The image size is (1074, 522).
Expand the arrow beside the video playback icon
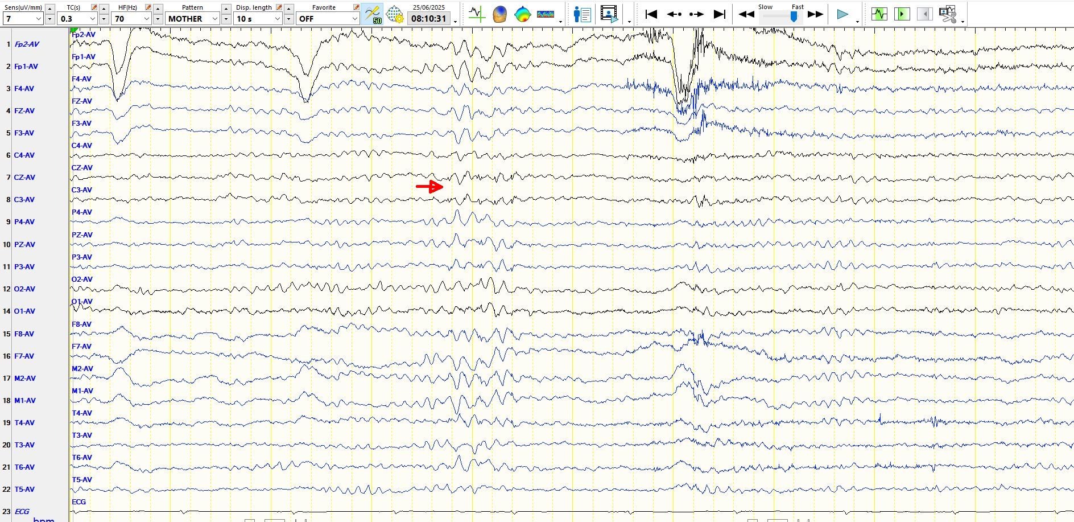(629, 21)
